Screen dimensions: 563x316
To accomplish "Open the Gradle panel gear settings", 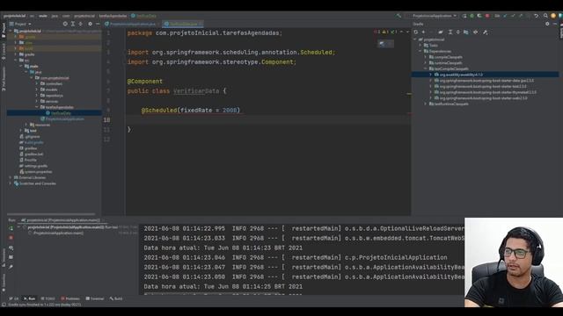I will click(547, 24).
